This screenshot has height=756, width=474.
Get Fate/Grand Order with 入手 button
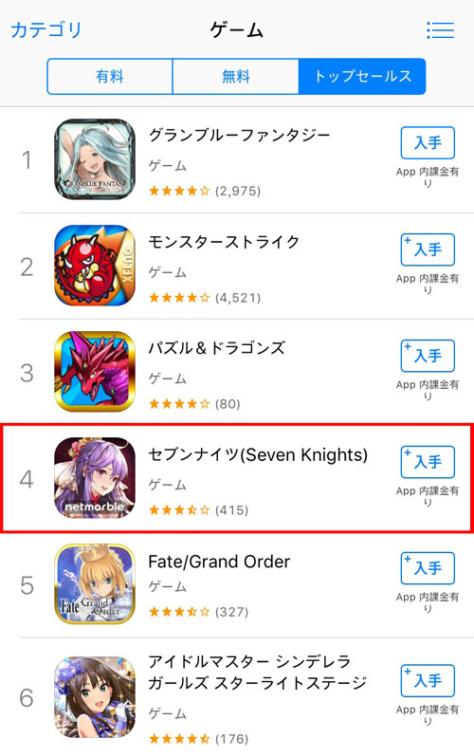tap(428, 568)
